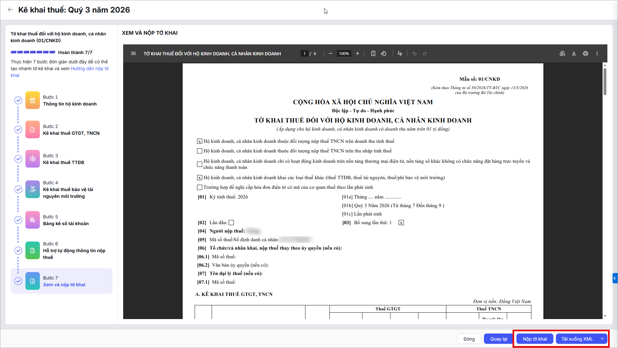
Task: Click the Quay lại button
Action: pyautogui.click(x=499, y=339)
